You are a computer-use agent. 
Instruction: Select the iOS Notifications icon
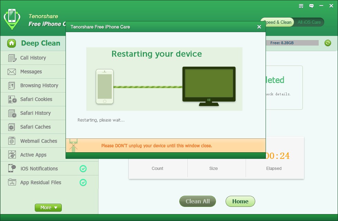[x=12, y=168]
